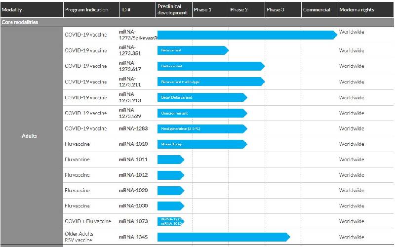Screen dimensions: 395x247
Task: Select the Phase 2 column header
Action: point(239,10)
